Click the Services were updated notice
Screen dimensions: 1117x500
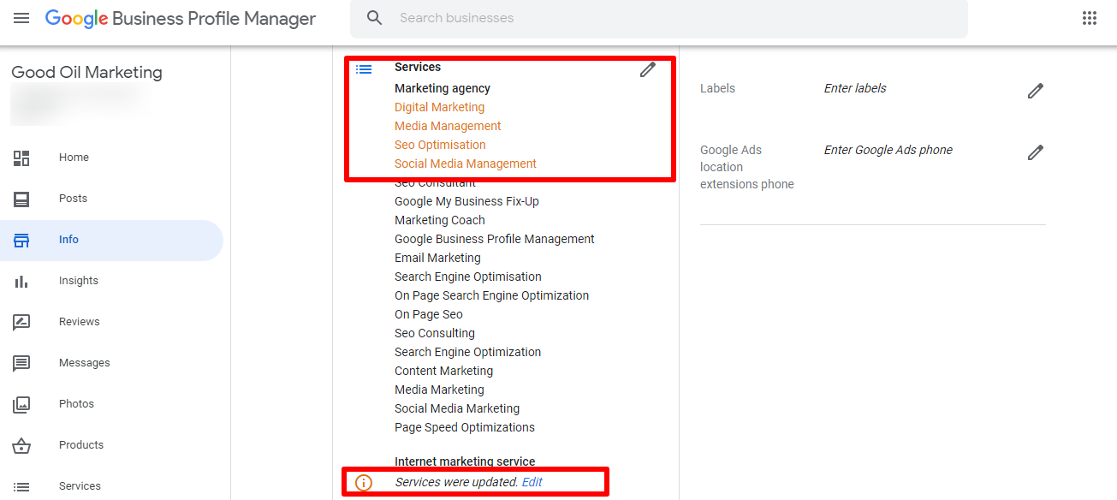[456, 482]
